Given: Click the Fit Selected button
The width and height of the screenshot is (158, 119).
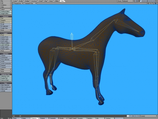Looking at the screenshot, I should pos(6,26).
